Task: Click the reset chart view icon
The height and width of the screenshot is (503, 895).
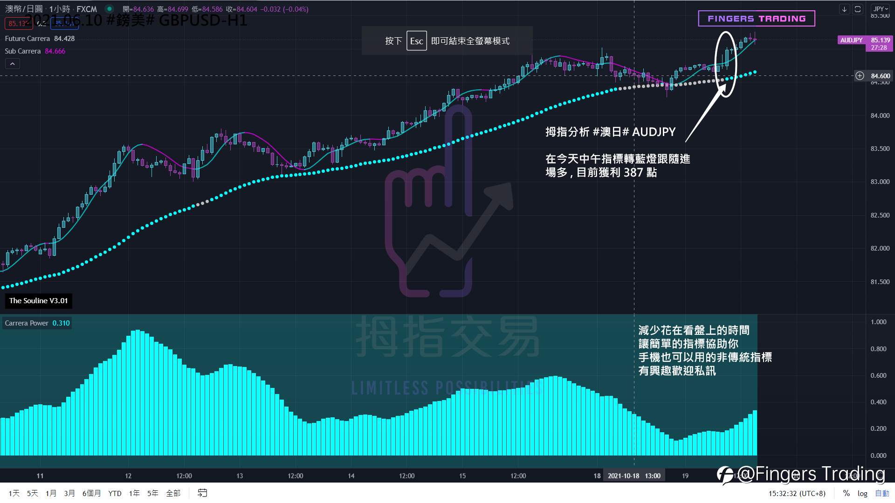Action: point(858,9)
